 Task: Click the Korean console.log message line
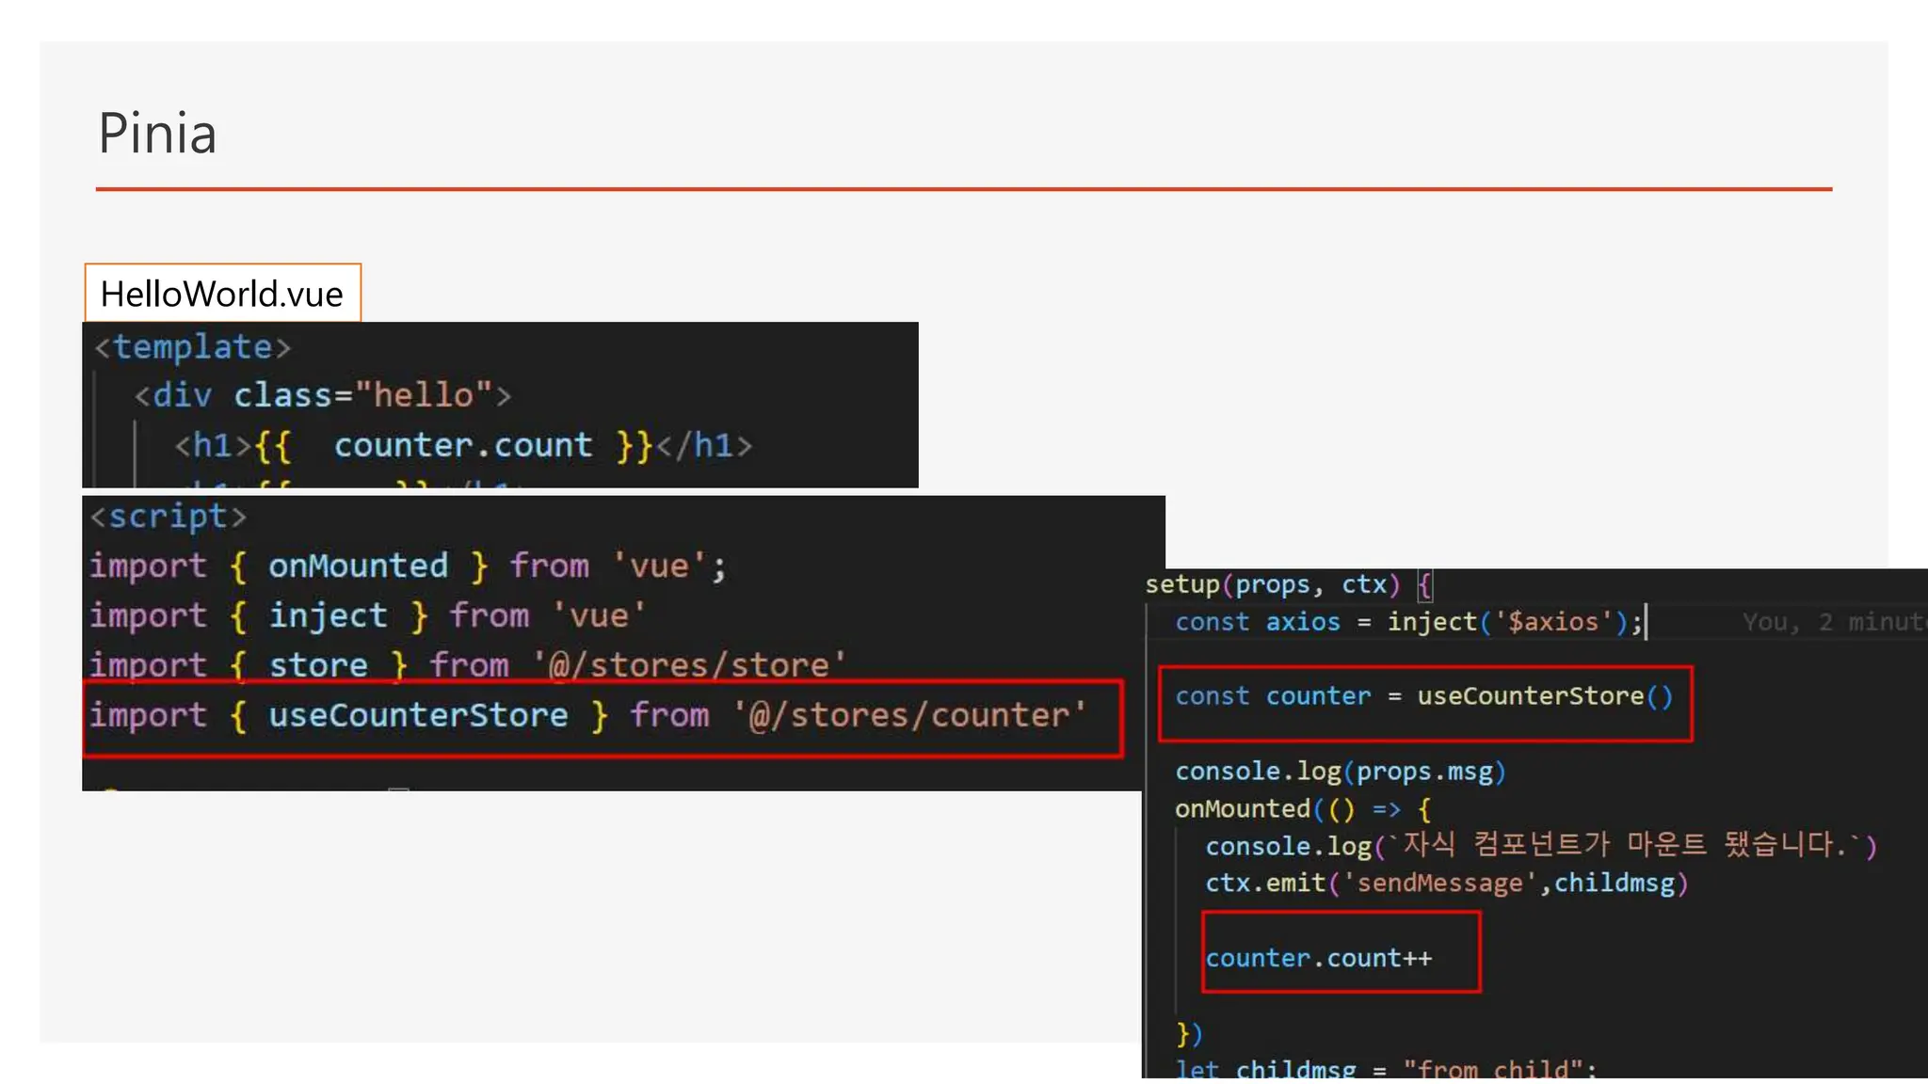(1540, 846)
